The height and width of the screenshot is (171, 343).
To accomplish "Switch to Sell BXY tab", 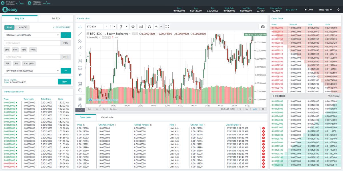I will pyautogui.click(x=55, y=19).
